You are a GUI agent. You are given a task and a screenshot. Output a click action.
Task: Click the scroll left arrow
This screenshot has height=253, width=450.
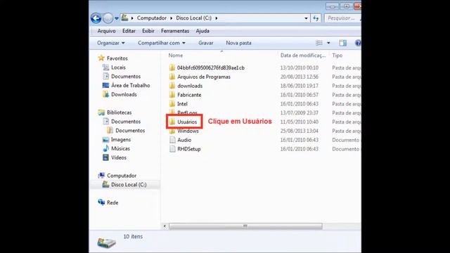click(x=165, y=226)
